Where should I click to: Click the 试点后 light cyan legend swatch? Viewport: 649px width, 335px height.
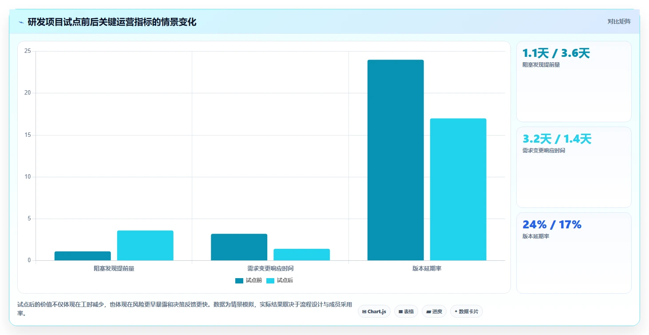[270, 280]
